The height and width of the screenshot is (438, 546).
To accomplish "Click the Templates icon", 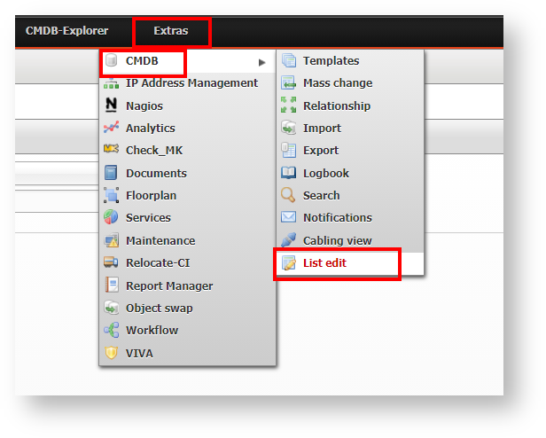I will 289,60.
